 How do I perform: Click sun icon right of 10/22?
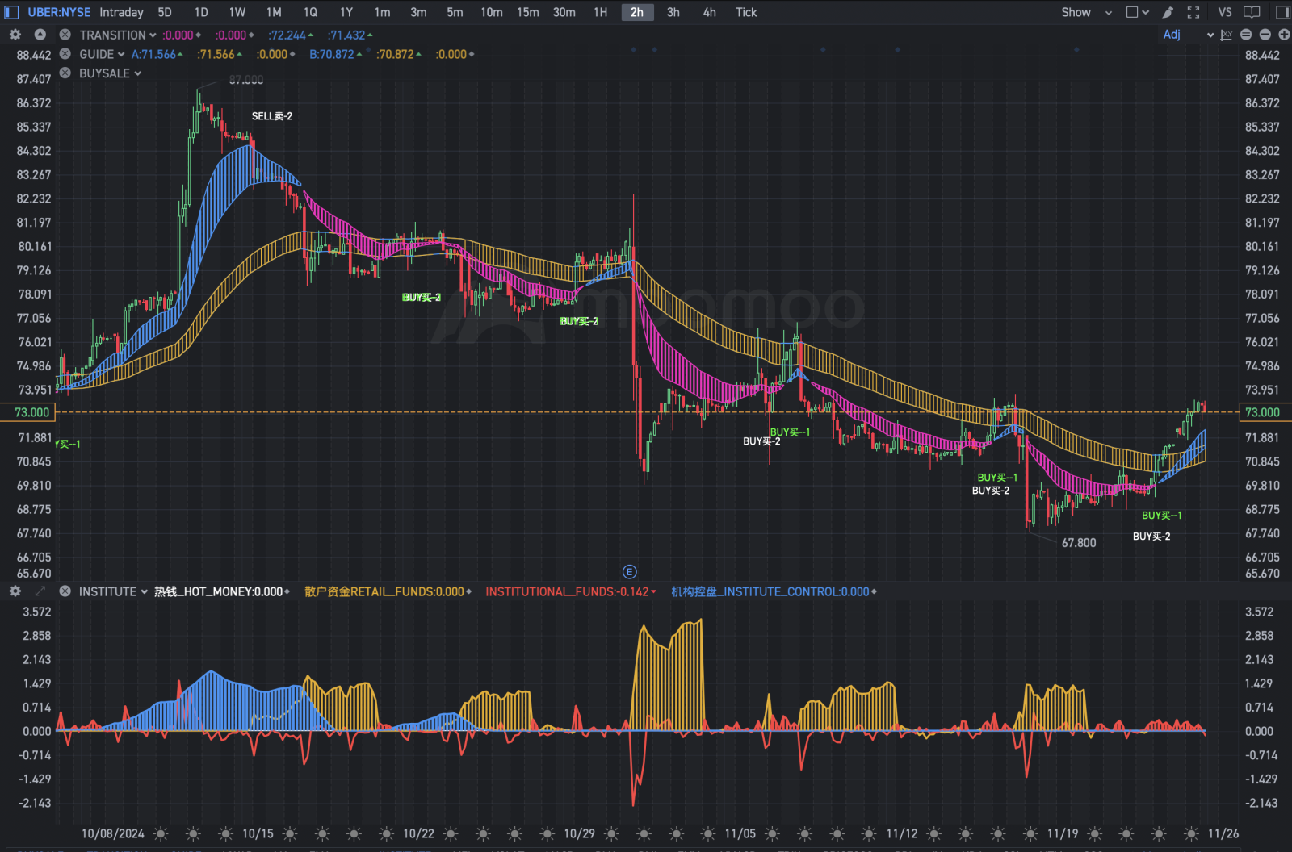(x=451, y=833)
